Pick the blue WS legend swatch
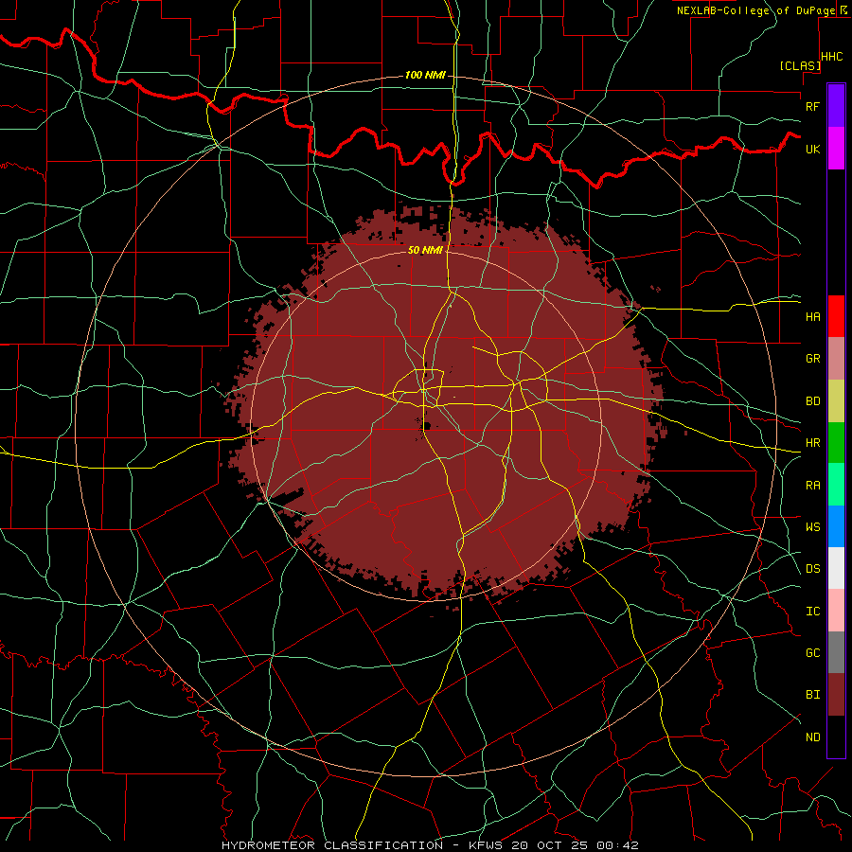Image resolution: width=852 pixels, height=852 pixels. click(x=836, y=526)
